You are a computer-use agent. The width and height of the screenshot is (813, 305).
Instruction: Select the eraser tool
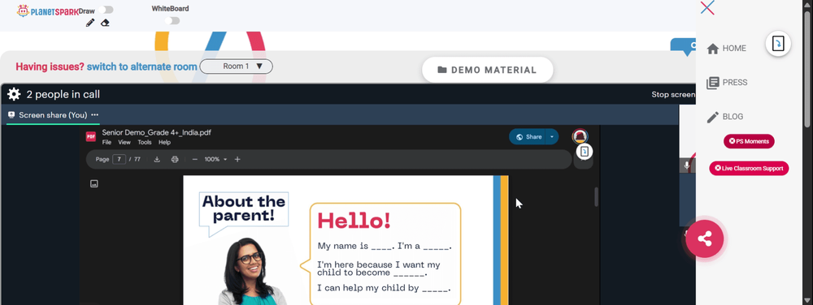click(105, 23)
